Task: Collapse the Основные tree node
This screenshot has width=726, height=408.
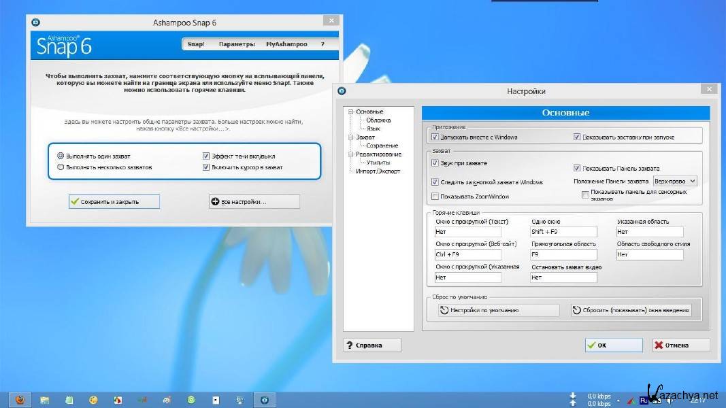Action: point(351,112)
